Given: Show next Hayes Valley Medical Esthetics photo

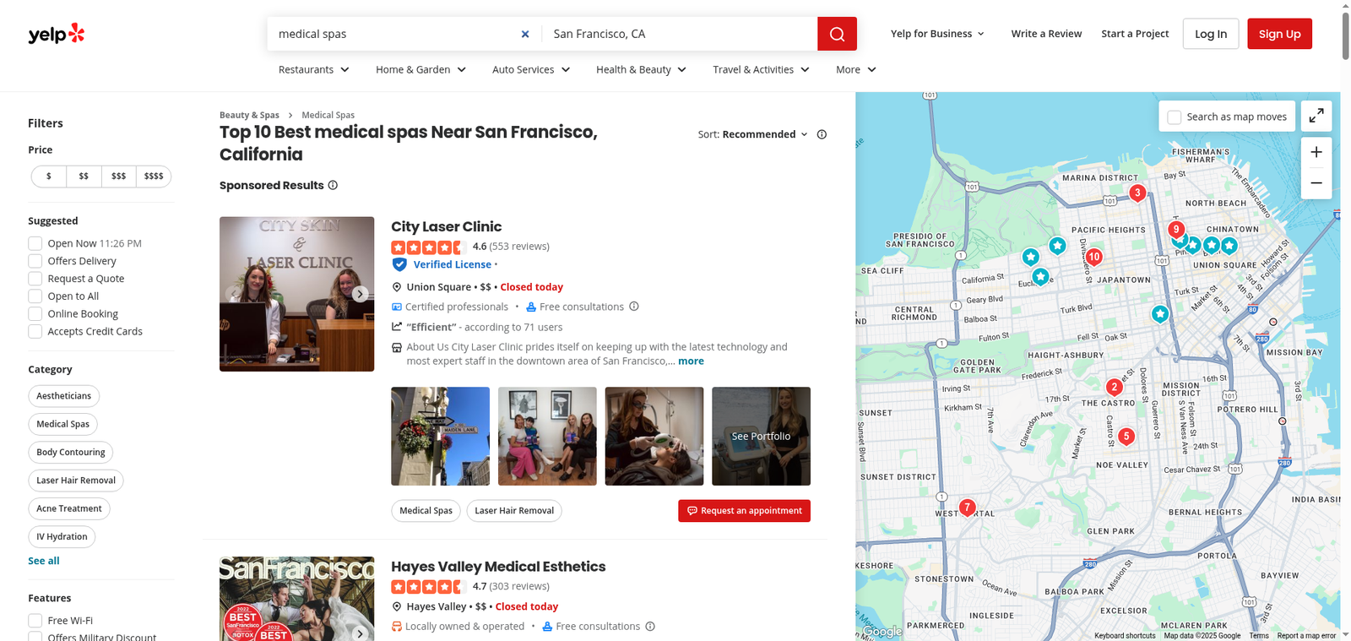Looking at the screenshot, I should [x=360, y=633].
